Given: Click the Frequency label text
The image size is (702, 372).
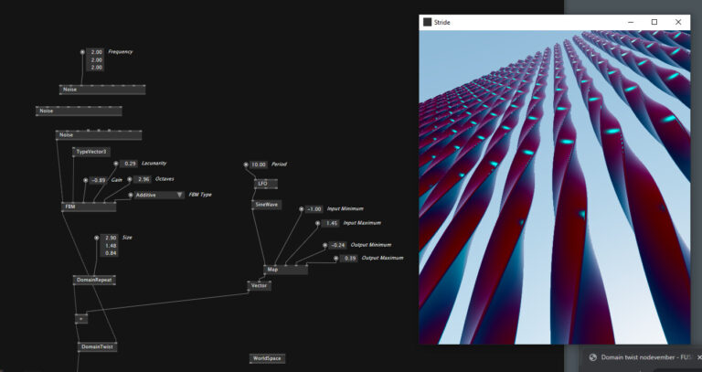Looking at the screenshot, I should (121, 51).
